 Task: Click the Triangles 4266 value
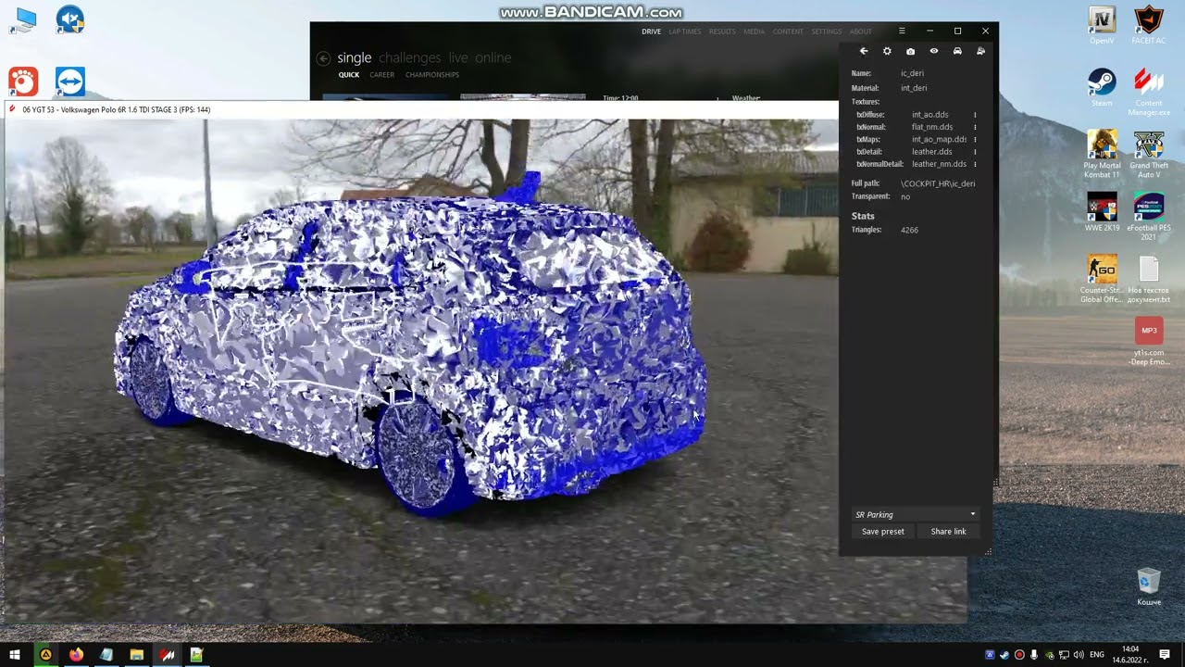point(909,230)
